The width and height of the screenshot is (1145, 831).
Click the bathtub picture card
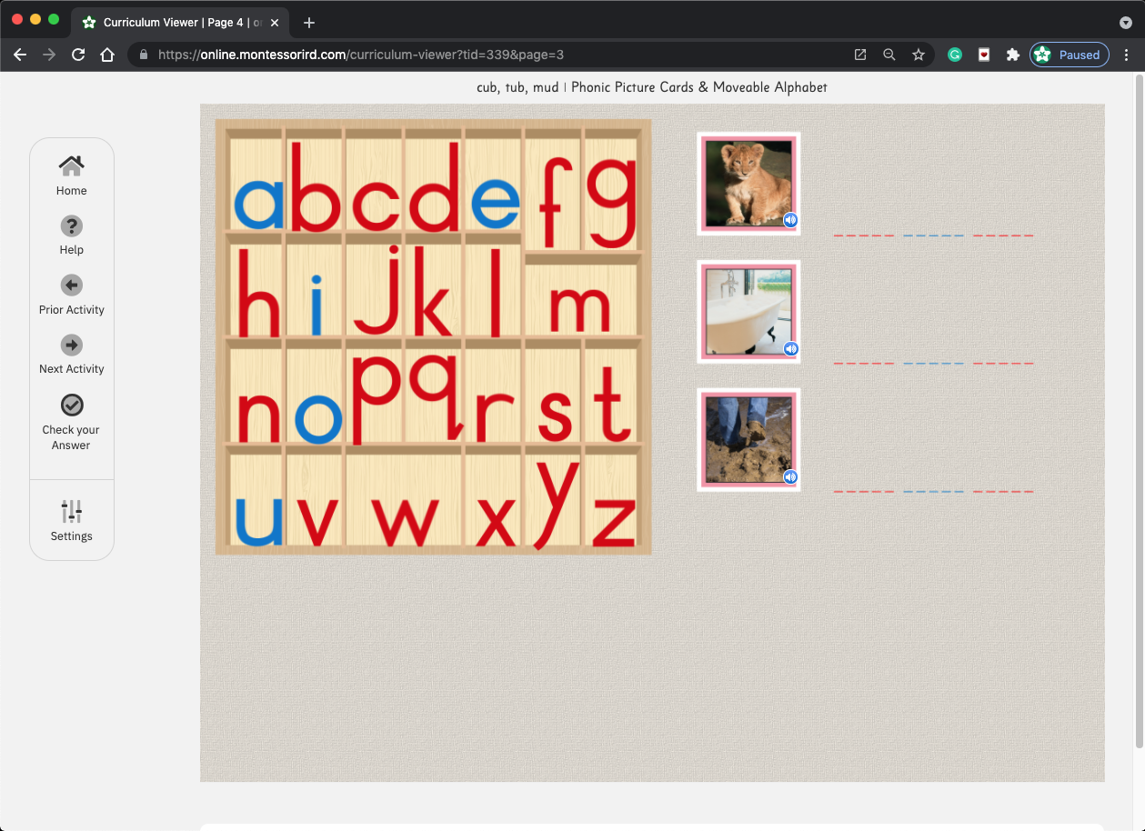(x=748, y=312)
